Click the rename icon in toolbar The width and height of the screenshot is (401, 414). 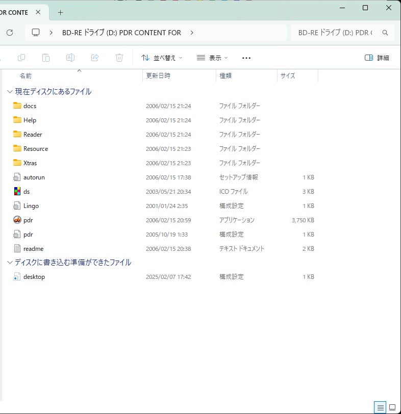click(70, 58)
